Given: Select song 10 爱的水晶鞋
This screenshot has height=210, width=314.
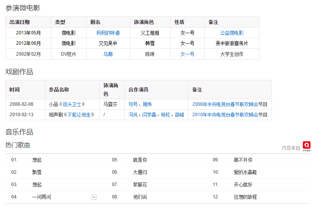Looking at the screenshot, I should pyautogui.click(x=245, y=172).
